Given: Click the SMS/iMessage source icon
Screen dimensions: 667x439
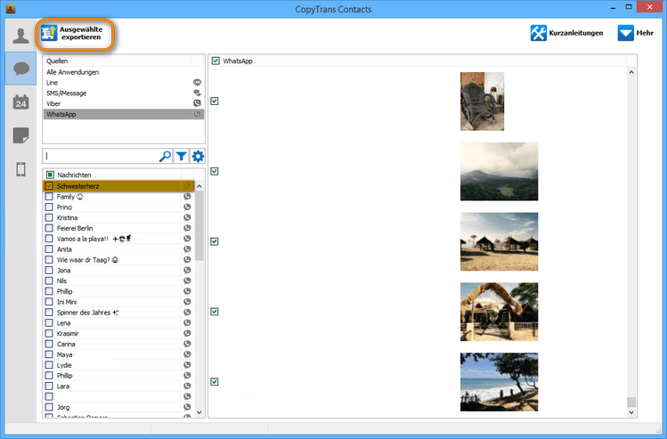Looking at the screenshot, I should coord(197,93).
